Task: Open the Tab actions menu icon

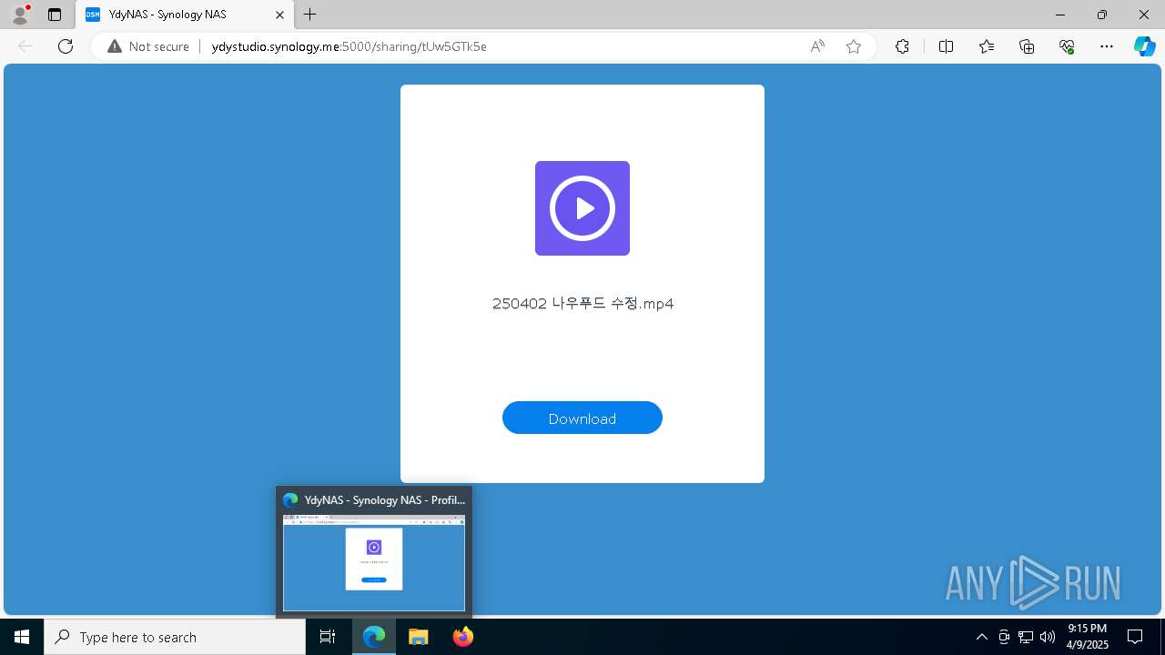Action: [x=55, y=15]
